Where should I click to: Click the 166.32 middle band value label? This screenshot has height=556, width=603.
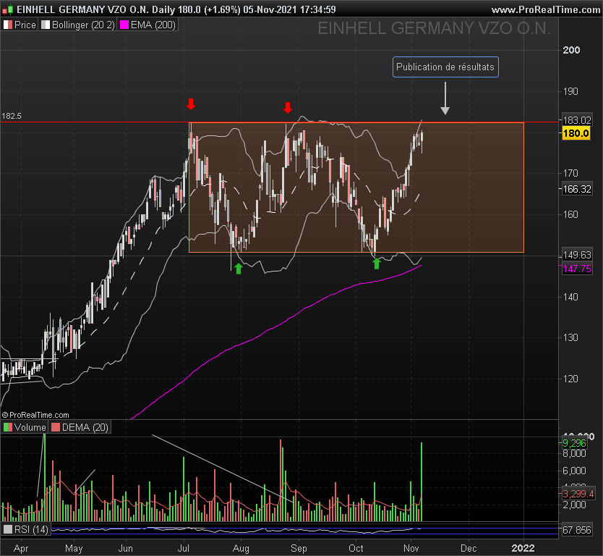(x=577, y=189)
